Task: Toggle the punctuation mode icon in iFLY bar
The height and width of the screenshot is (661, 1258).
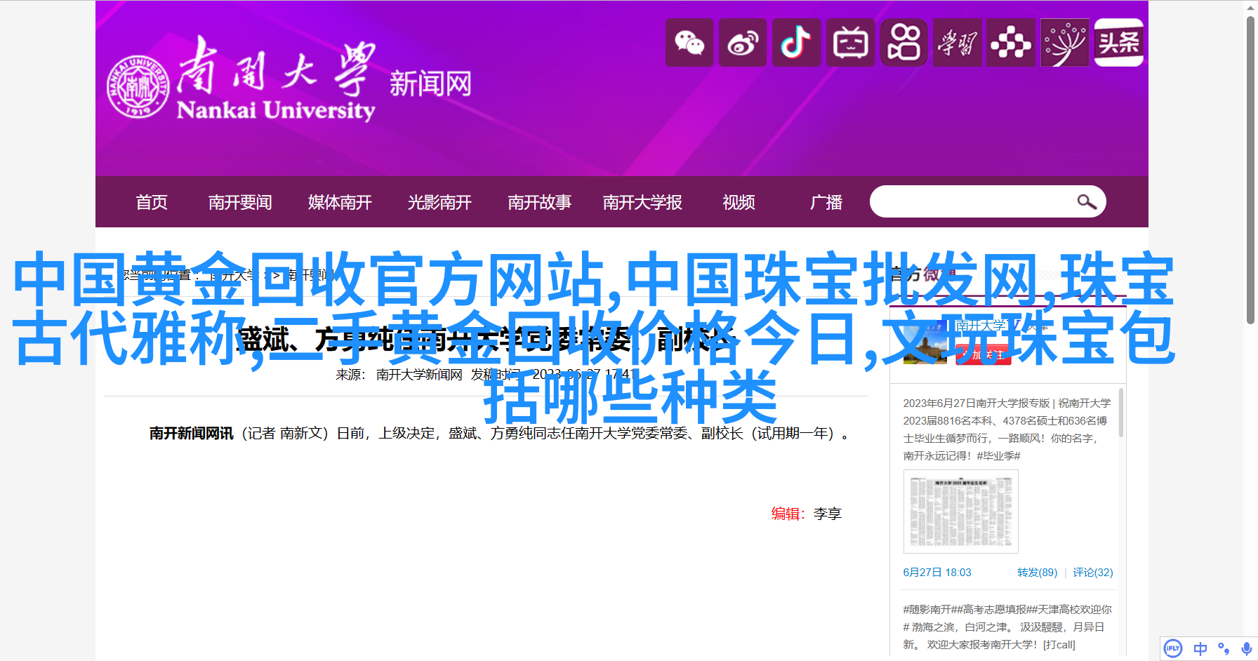Action: 1224,648
